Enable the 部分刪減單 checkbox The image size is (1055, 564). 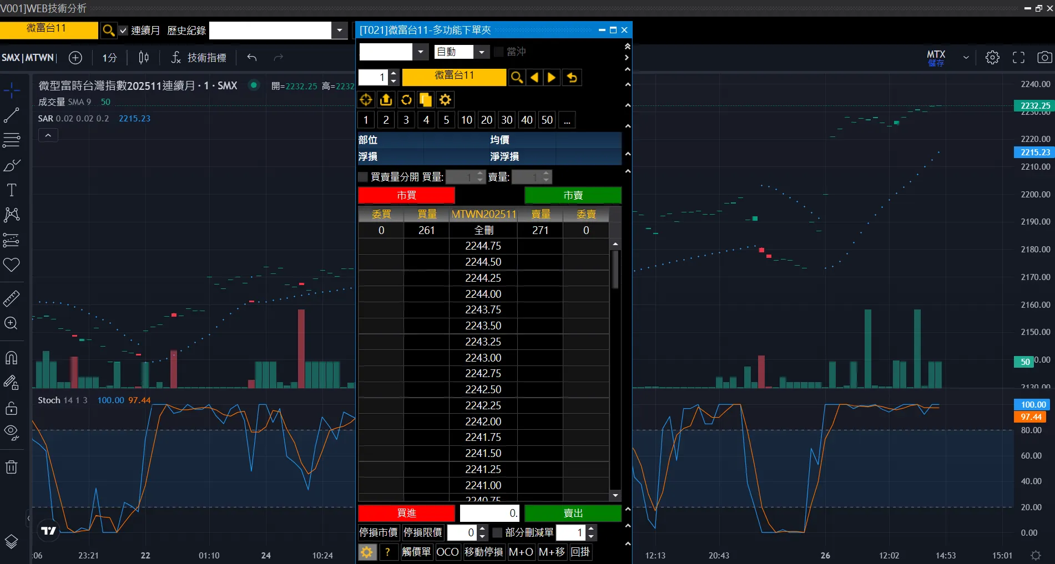pos(498,532)
